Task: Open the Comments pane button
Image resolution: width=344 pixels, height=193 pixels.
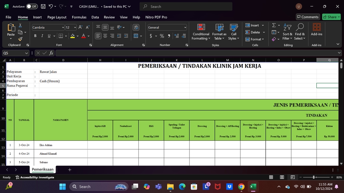Action: (x=308, y=17)
